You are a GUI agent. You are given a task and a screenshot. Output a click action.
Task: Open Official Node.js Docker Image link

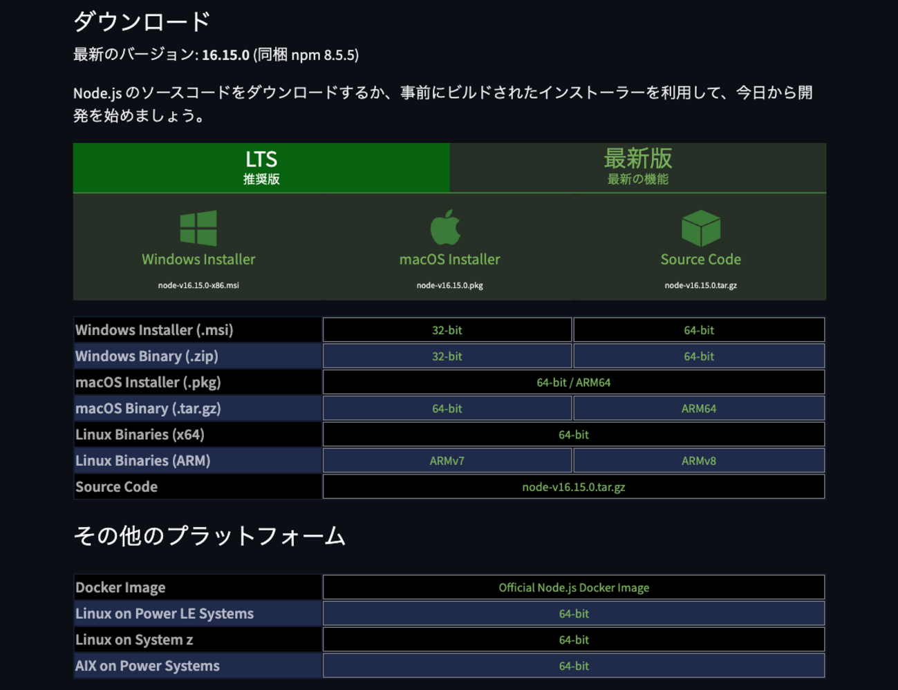(574, 588)
